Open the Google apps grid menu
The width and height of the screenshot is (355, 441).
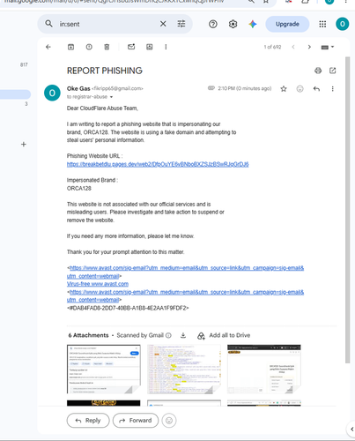(x=322, y=24)
